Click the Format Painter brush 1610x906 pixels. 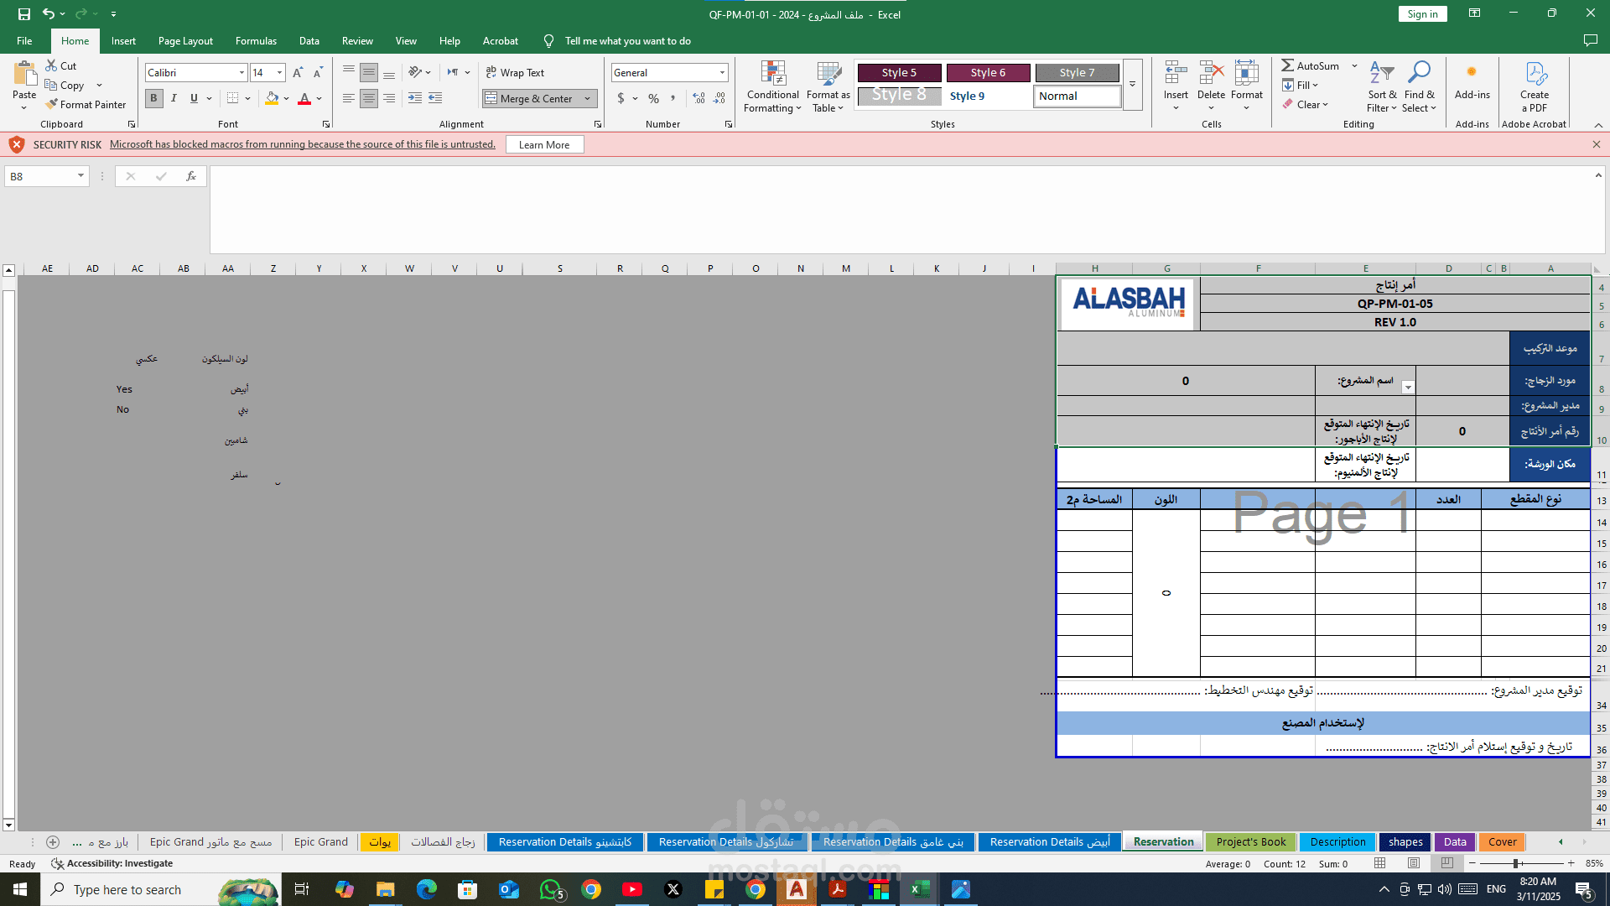pos(52,104)
